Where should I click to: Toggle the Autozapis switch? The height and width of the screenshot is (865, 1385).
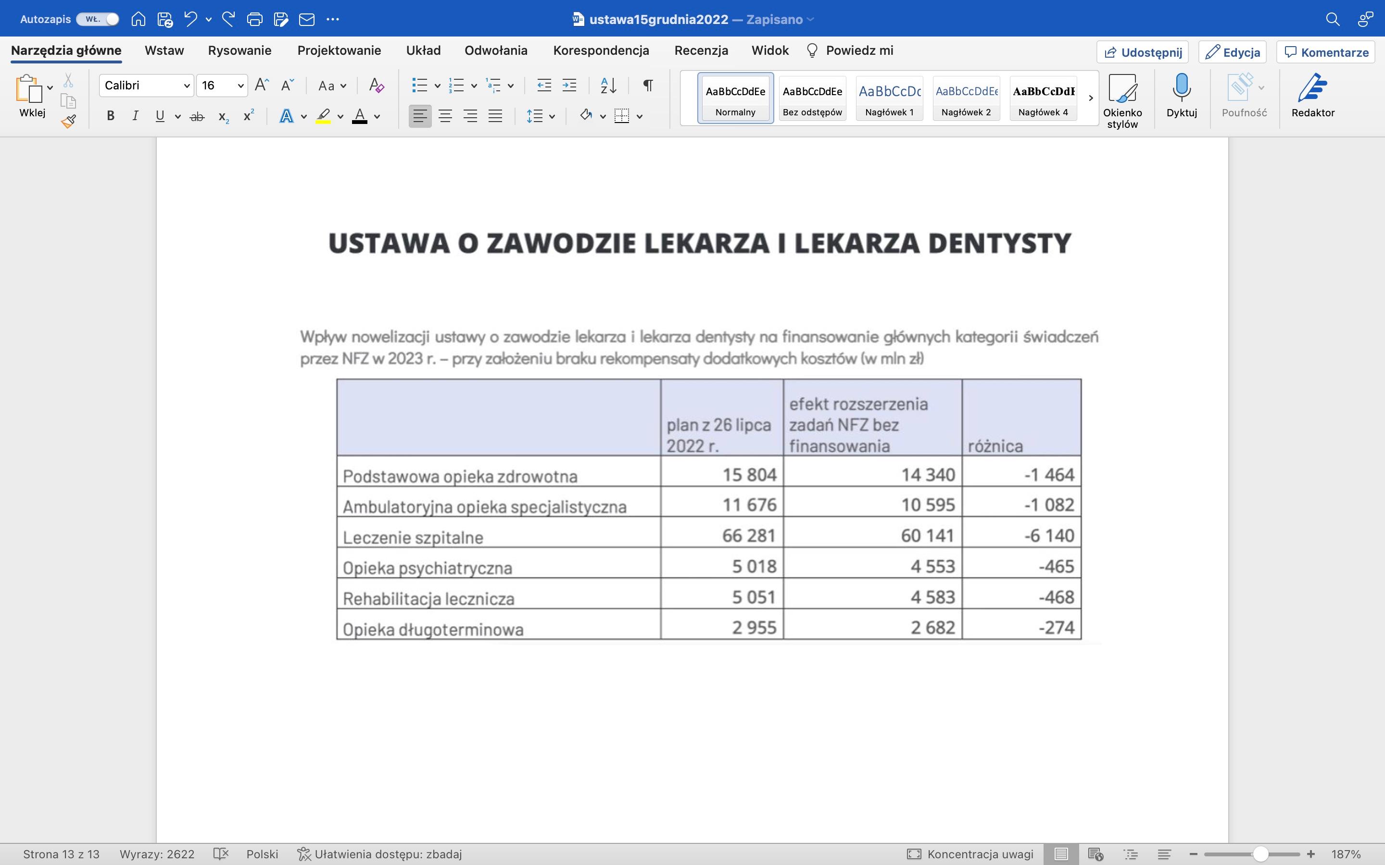[x=98, y=19]
